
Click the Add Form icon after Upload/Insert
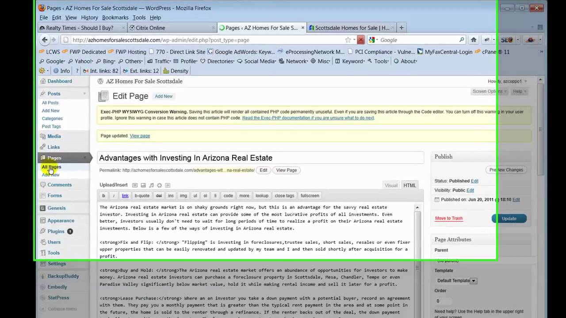point(168,185)
